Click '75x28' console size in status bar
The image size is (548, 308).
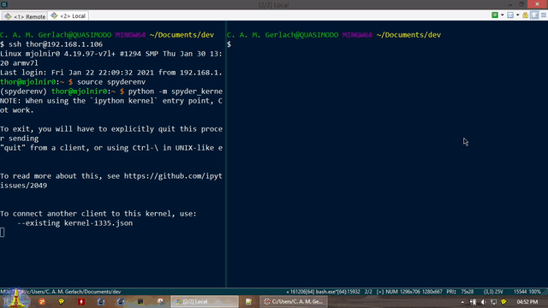tap(468, 292)
